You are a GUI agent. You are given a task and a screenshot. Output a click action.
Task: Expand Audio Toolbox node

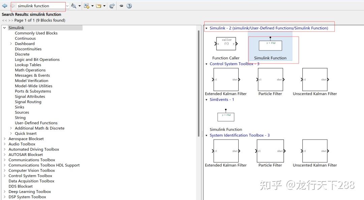tap(4, 144)
